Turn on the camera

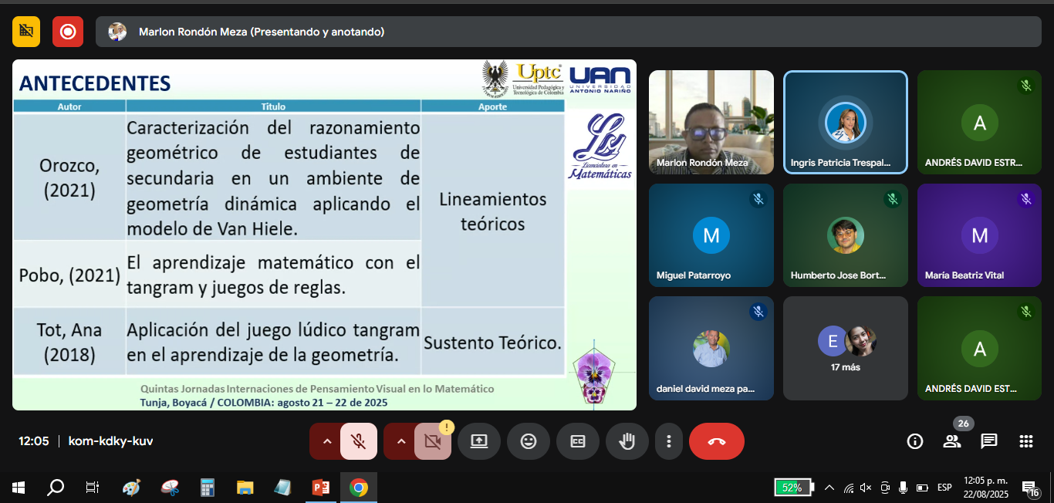pos(432,441)
